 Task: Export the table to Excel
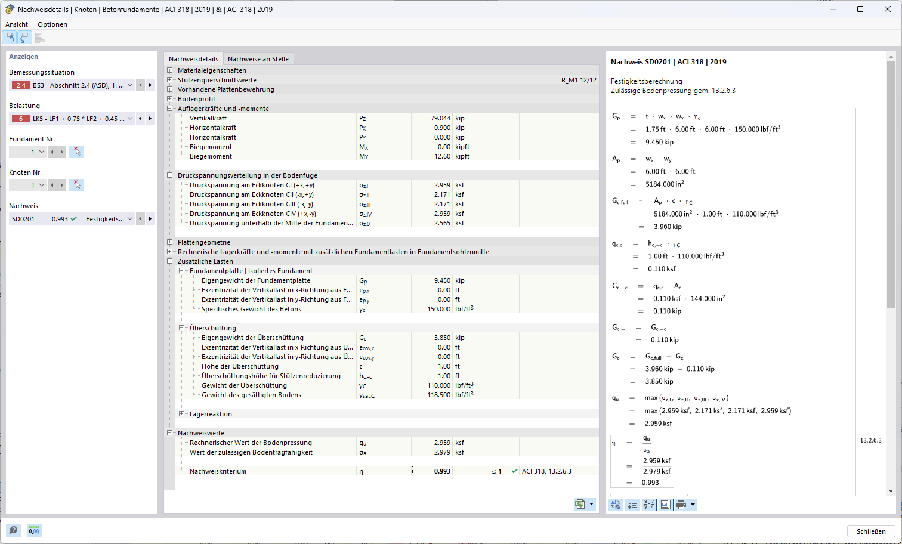click(582, 504)
